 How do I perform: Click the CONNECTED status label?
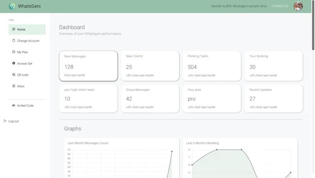tap(280, 6)
